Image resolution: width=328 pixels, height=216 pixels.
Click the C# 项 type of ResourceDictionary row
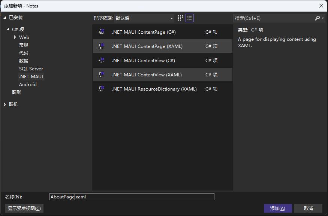211,89
